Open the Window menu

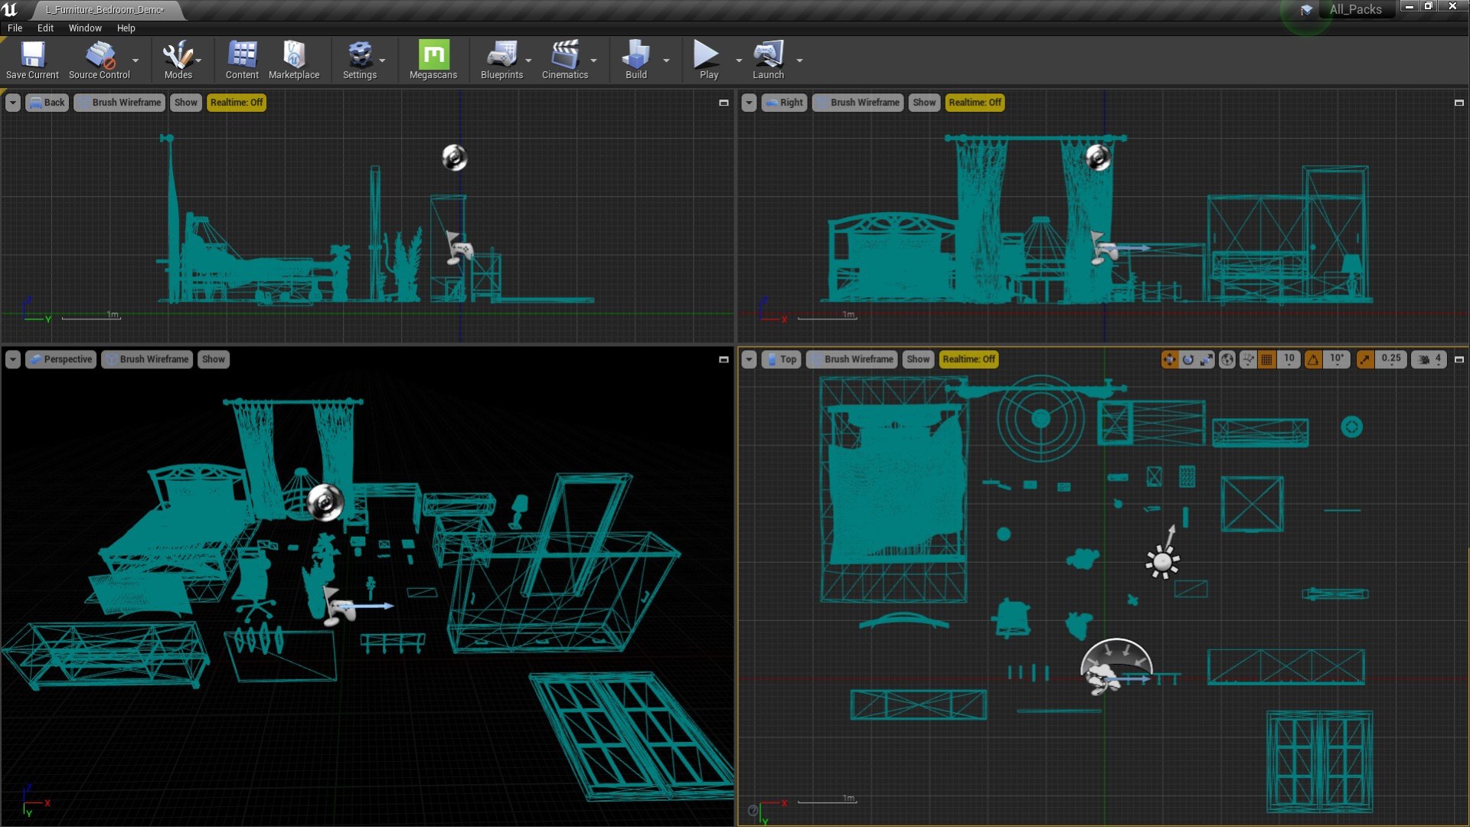coord(85,28)
